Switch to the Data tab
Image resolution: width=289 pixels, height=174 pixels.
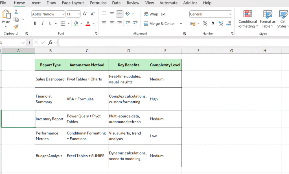coord(116,3)
